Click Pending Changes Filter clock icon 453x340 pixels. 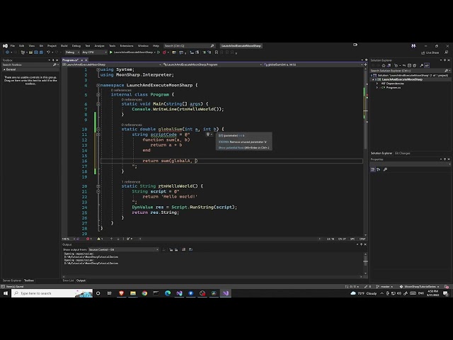(x=396, y=66)
